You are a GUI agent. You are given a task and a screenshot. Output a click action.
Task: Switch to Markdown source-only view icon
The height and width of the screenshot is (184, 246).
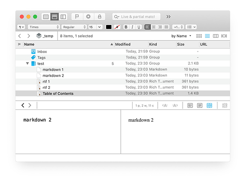pyautogui.click(x=190, y=105)
